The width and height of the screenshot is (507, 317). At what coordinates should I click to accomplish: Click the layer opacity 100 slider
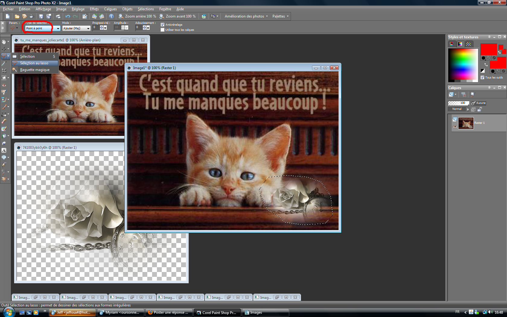pos(459,103)
